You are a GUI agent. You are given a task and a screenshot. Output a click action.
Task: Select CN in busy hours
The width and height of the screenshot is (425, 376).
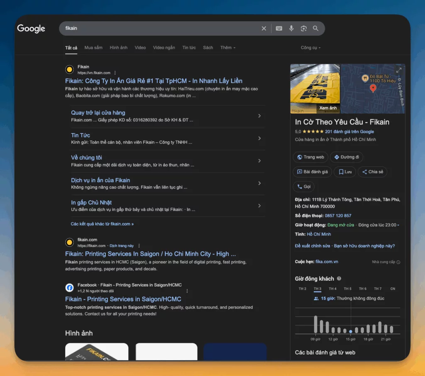(393, 289)
